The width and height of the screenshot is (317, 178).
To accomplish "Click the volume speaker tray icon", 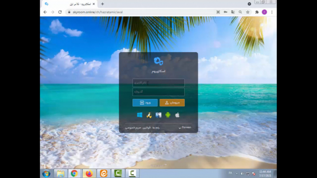I will [242, 173].
